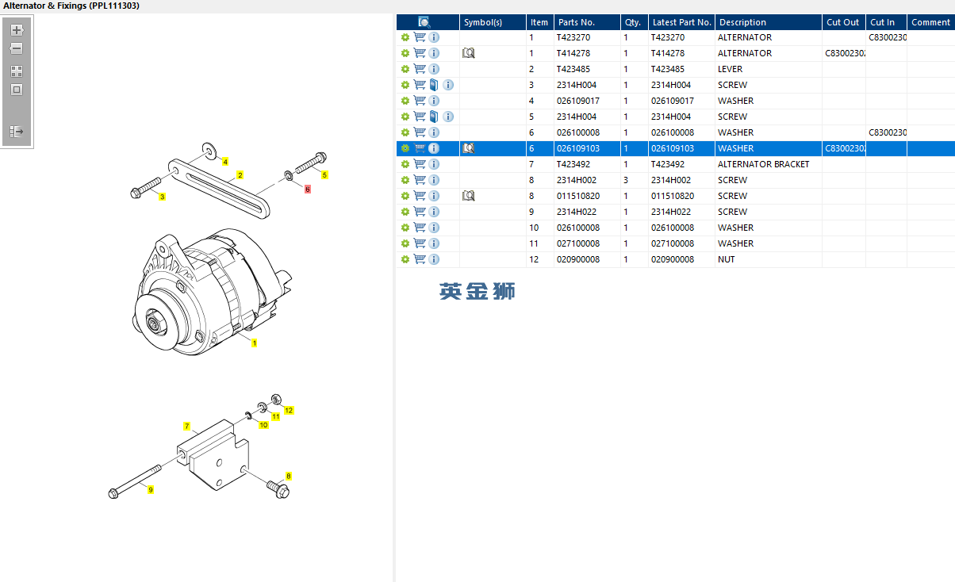The height and width of the screenshot is (582, 955).
Task: Add T423270 alternator to shopping cart
Action: tap(420, 37)
